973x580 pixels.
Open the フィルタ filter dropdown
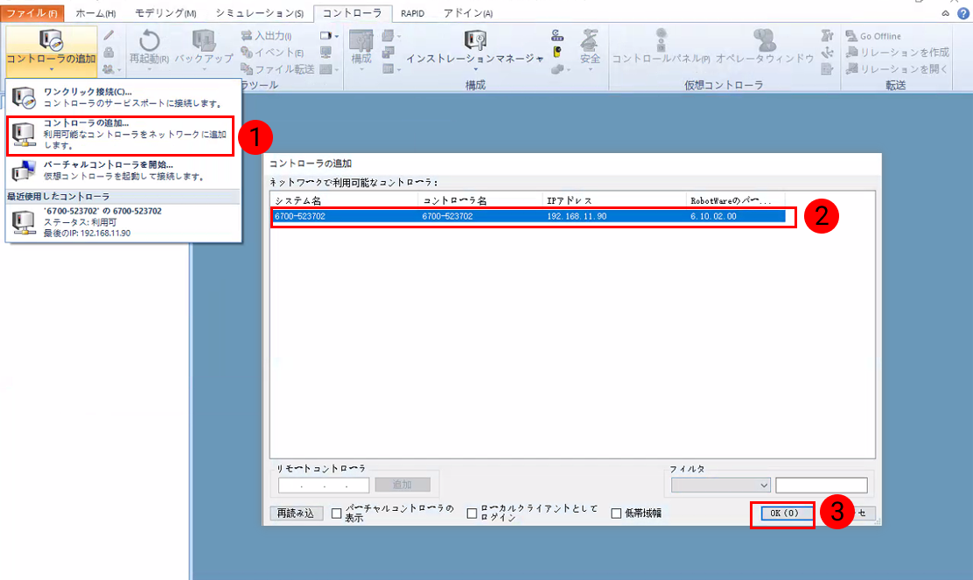(720, 486)
